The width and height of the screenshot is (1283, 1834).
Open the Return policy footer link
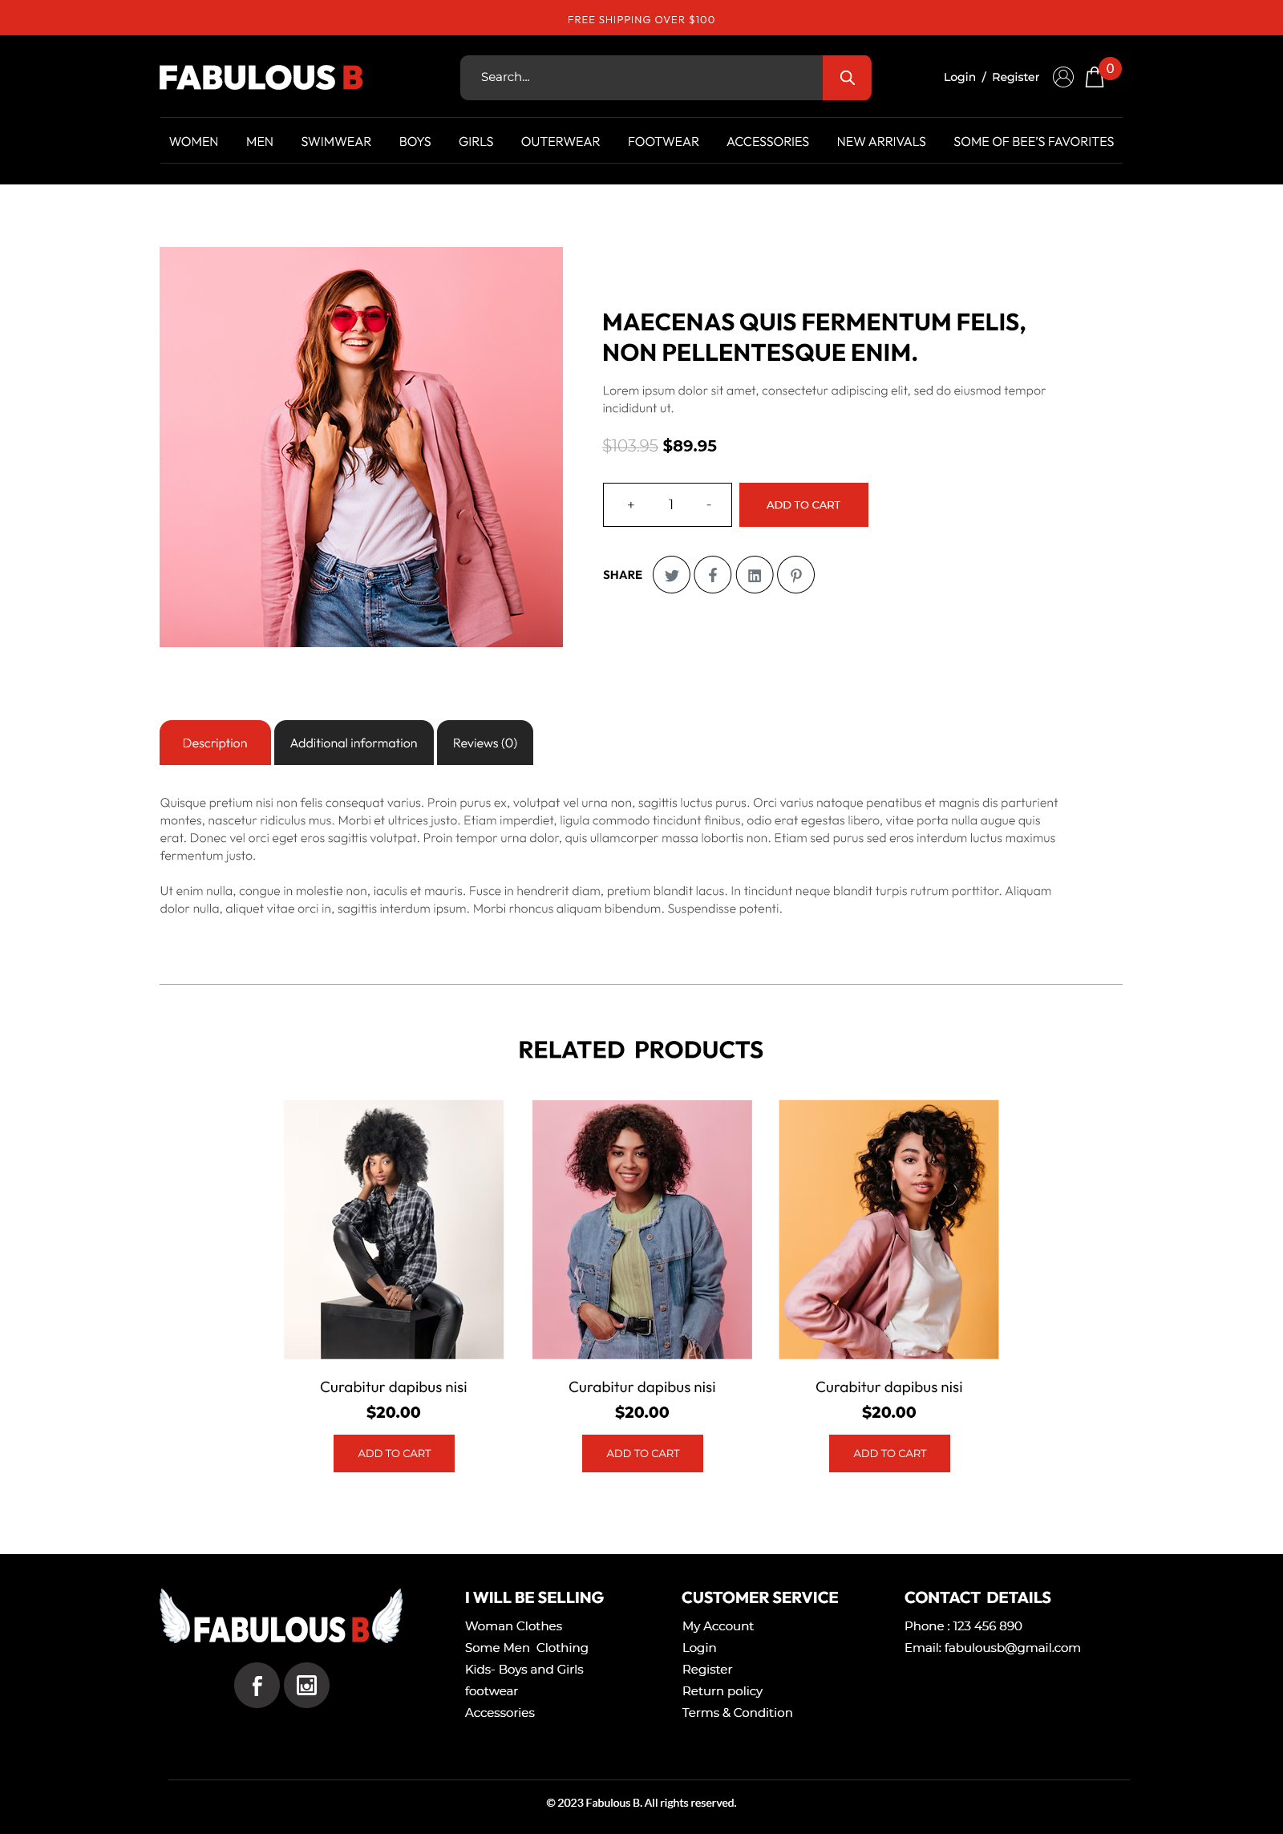(722, 1691)
